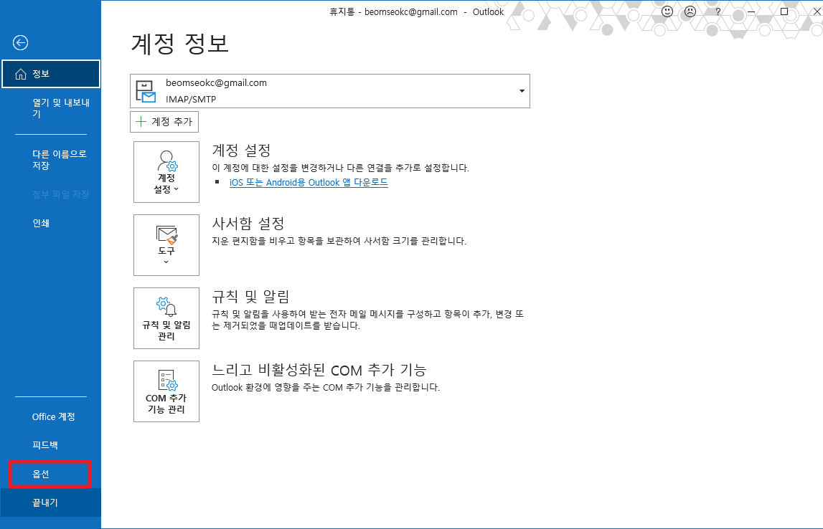Click the smiley face feedback icon
The width and height of the screenshot is (823, 529).
point(667,11)
